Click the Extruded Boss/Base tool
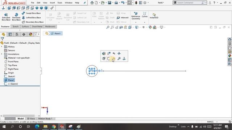This screenshot has height=130, width=232. coord(6,17)
